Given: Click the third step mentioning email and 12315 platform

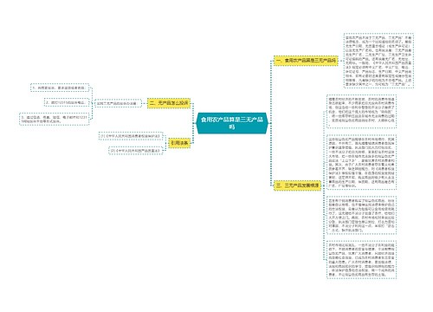Looking at the screenshot, I should click(55, 119).
